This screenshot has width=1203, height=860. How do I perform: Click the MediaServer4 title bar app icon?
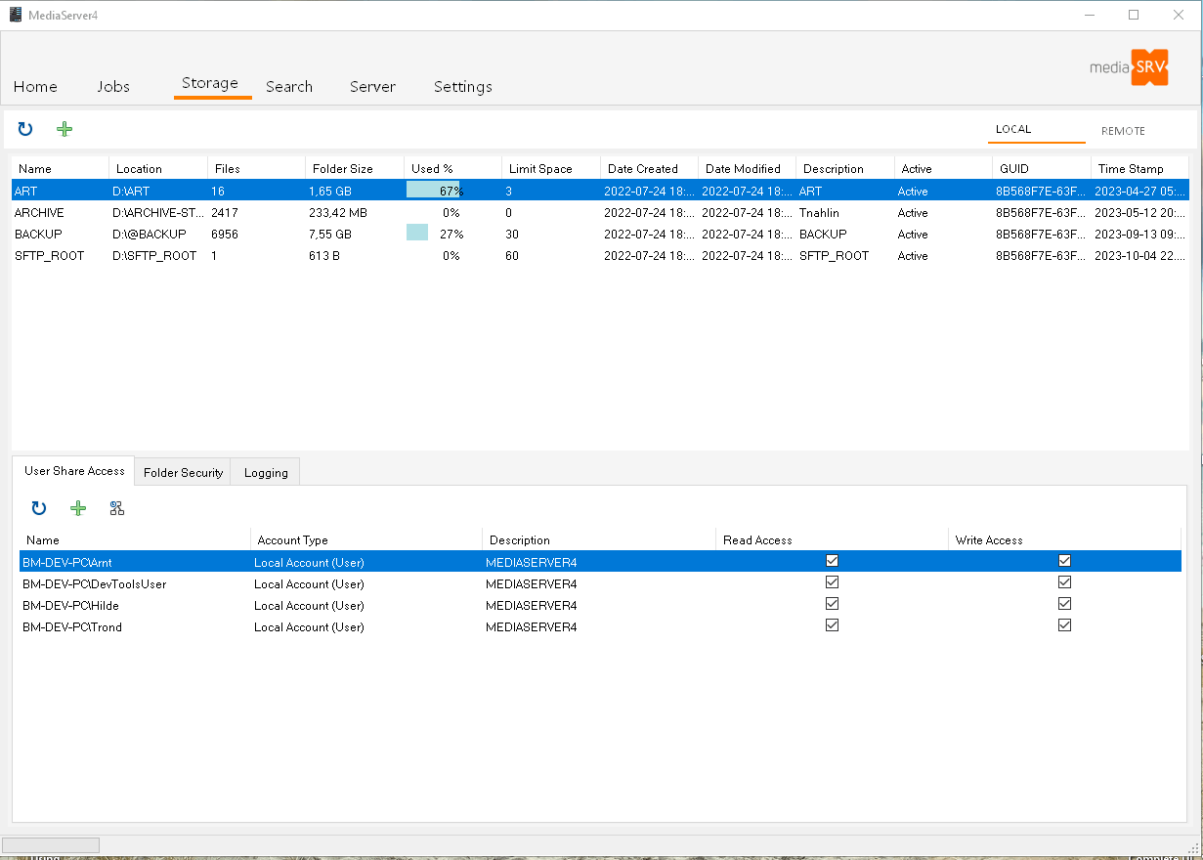(15, 15)
